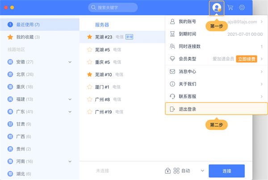The height and width of the screenshot is (180, 268).
Task: Select server 芜湖 #10
Action: click(x=122, y=74)
